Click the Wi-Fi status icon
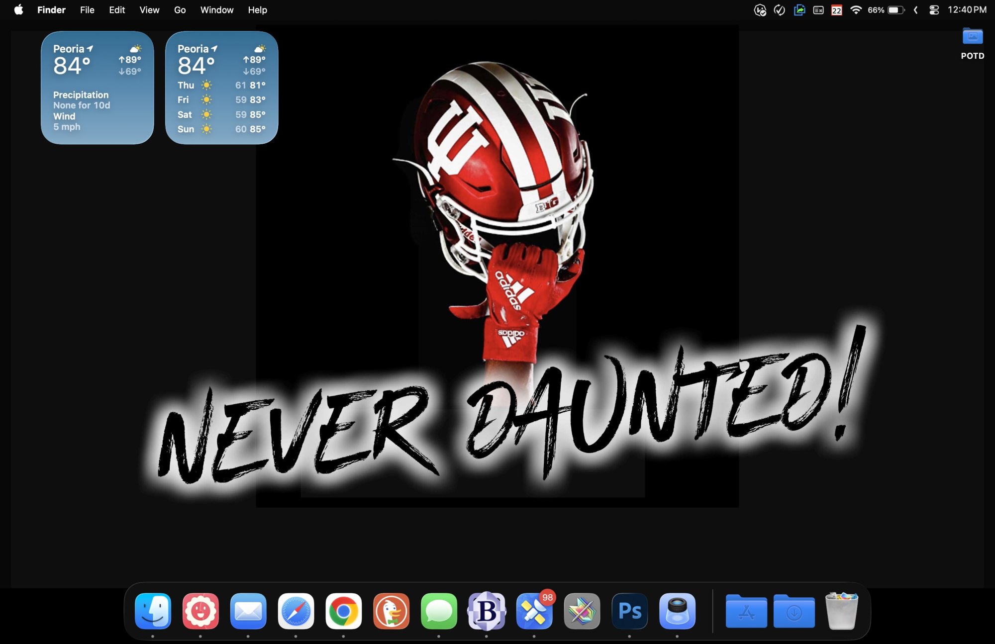This screenshot has height=644, width=995. 856,10
